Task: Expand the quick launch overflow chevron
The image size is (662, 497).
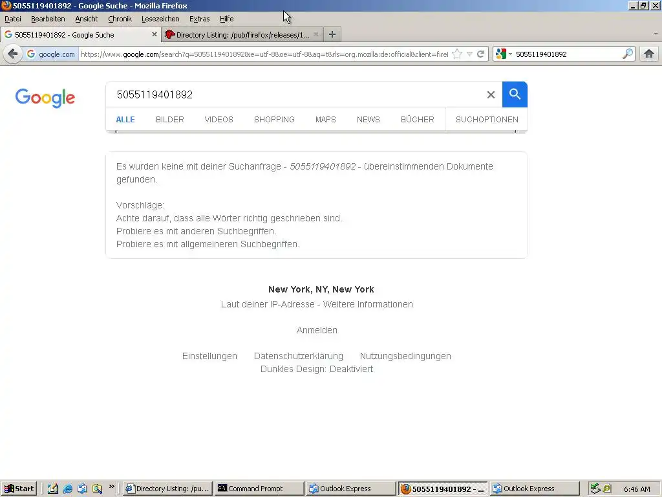Action: 111,487
